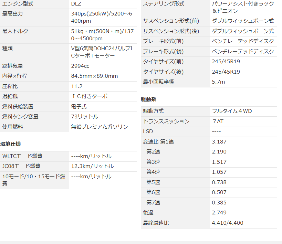Viewport: 282px width, 244px height.
Task: Click the 駆動系 section heading
Action: click(148, 99)
